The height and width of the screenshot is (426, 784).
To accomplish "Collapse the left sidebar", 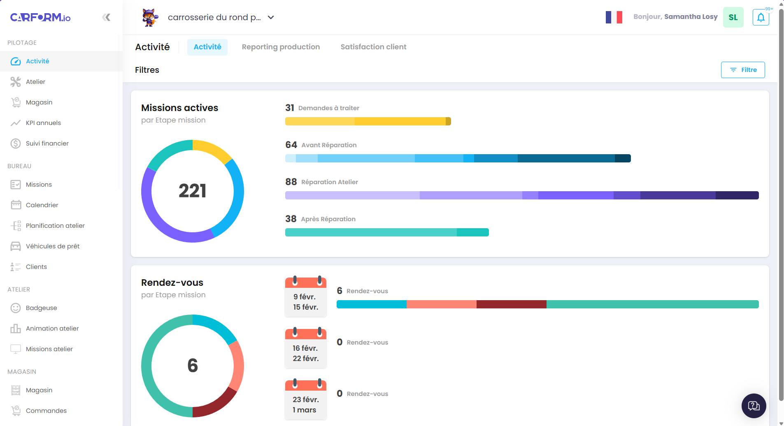I will pyautogui.click(x=106, y=17).
